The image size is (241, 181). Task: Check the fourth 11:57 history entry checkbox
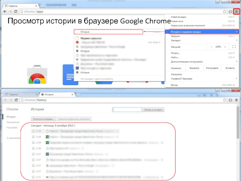tap(33, 171)
